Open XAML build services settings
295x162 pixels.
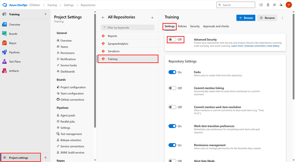click(x=70, y=152)
